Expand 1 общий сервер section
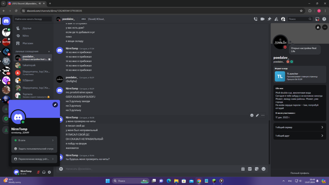The image size is (329, 185). [300, 127]
